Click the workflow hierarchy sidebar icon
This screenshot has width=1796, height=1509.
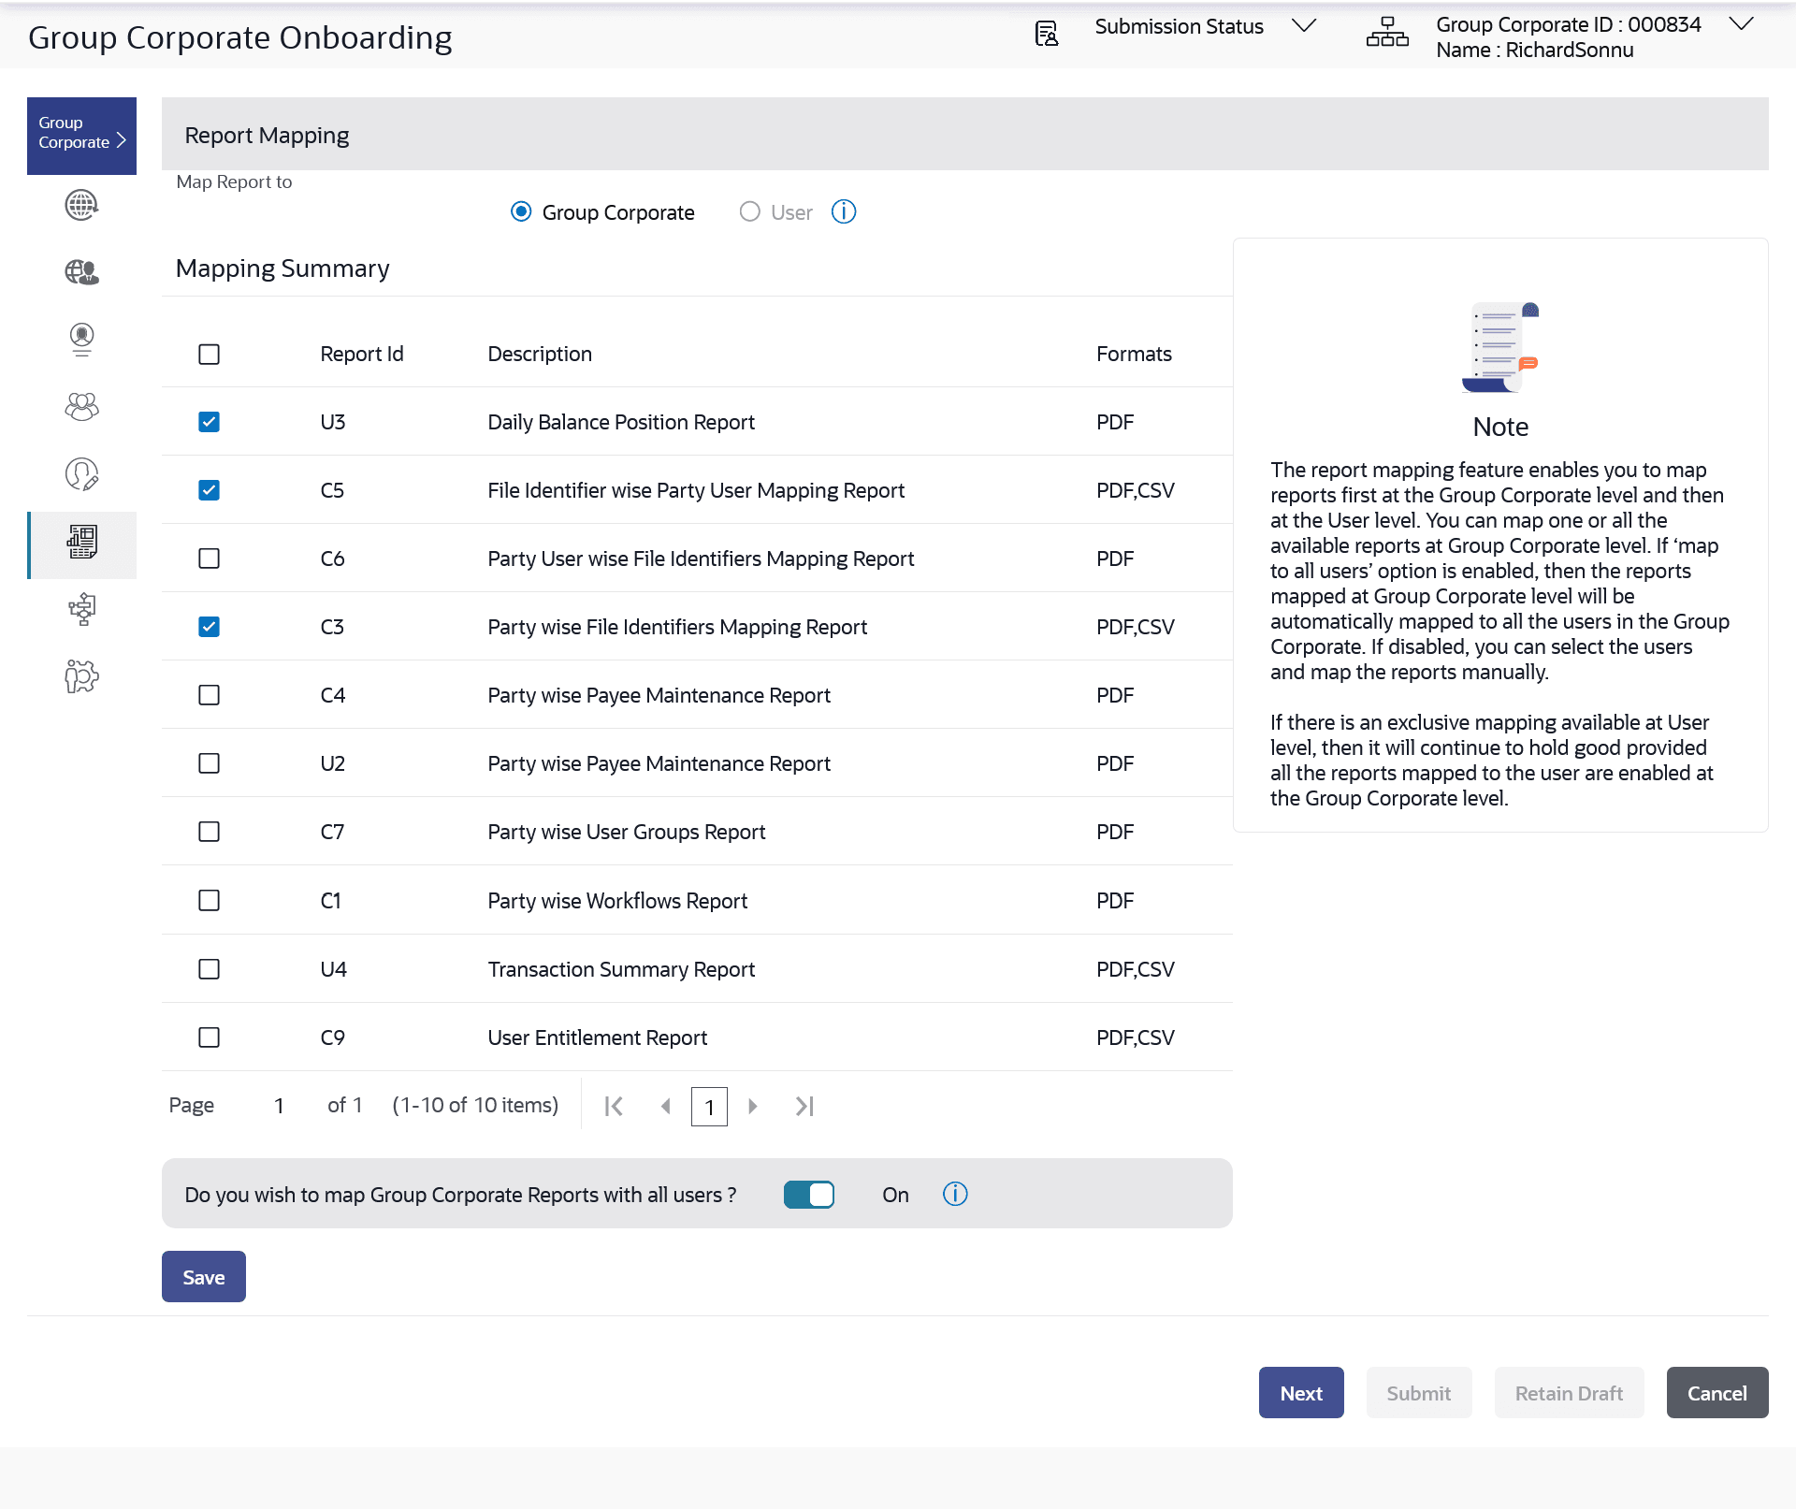[x=81, y=609]
